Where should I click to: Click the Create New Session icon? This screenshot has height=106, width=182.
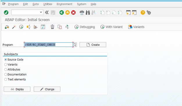coord(128,12)
